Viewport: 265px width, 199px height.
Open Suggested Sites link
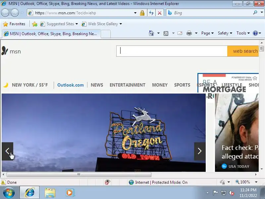pos(59,24)
